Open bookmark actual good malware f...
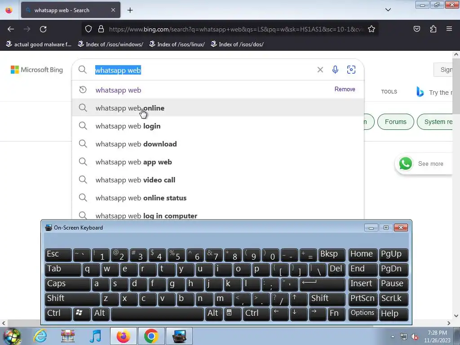Screen dimensions: 460x345 click(39, 44)
